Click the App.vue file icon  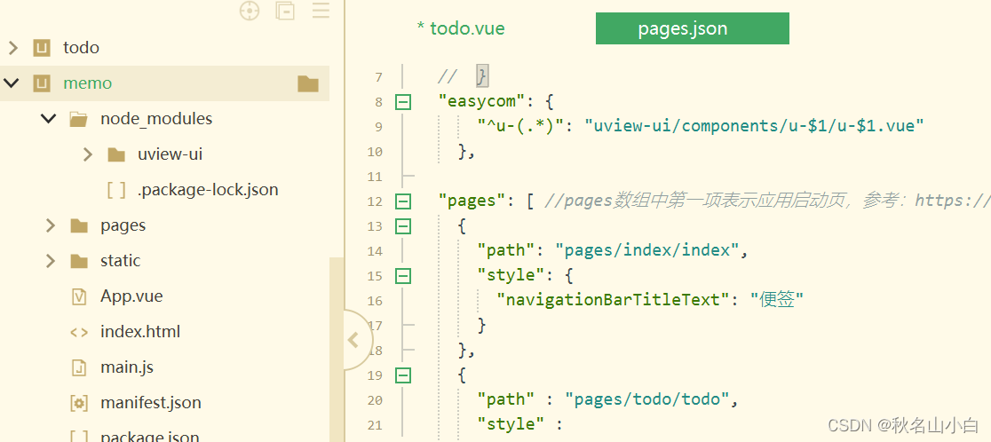click(x=78, y=296)
